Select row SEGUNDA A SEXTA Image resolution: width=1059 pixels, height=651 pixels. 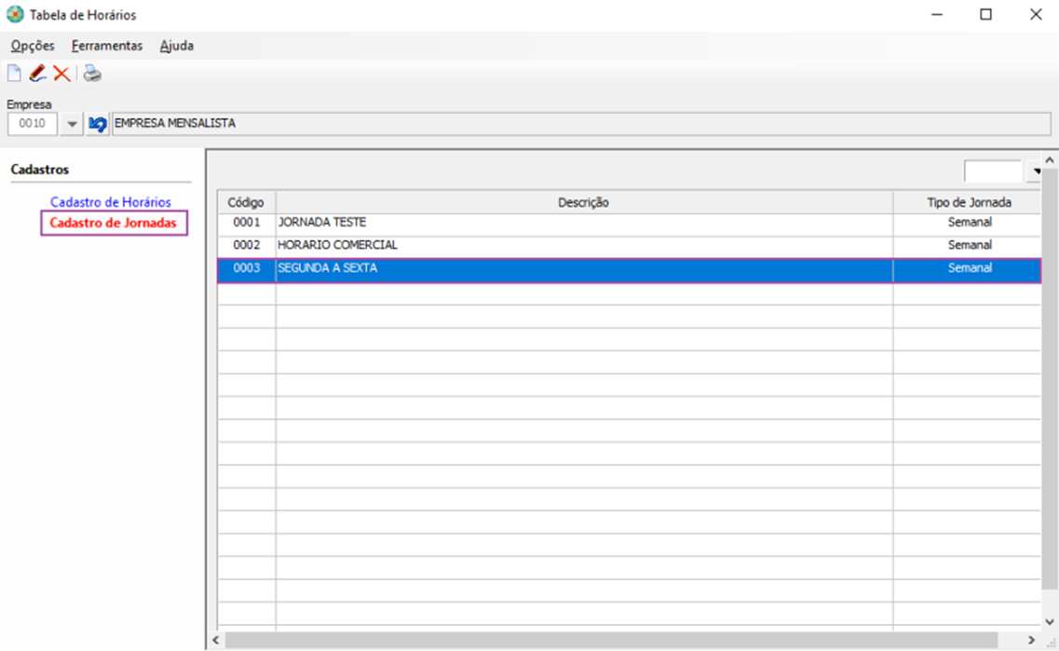pyautogui.click(x=629, y=269)
